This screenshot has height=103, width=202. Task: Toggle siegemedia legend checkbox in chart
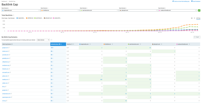click(x=17, y=18)
